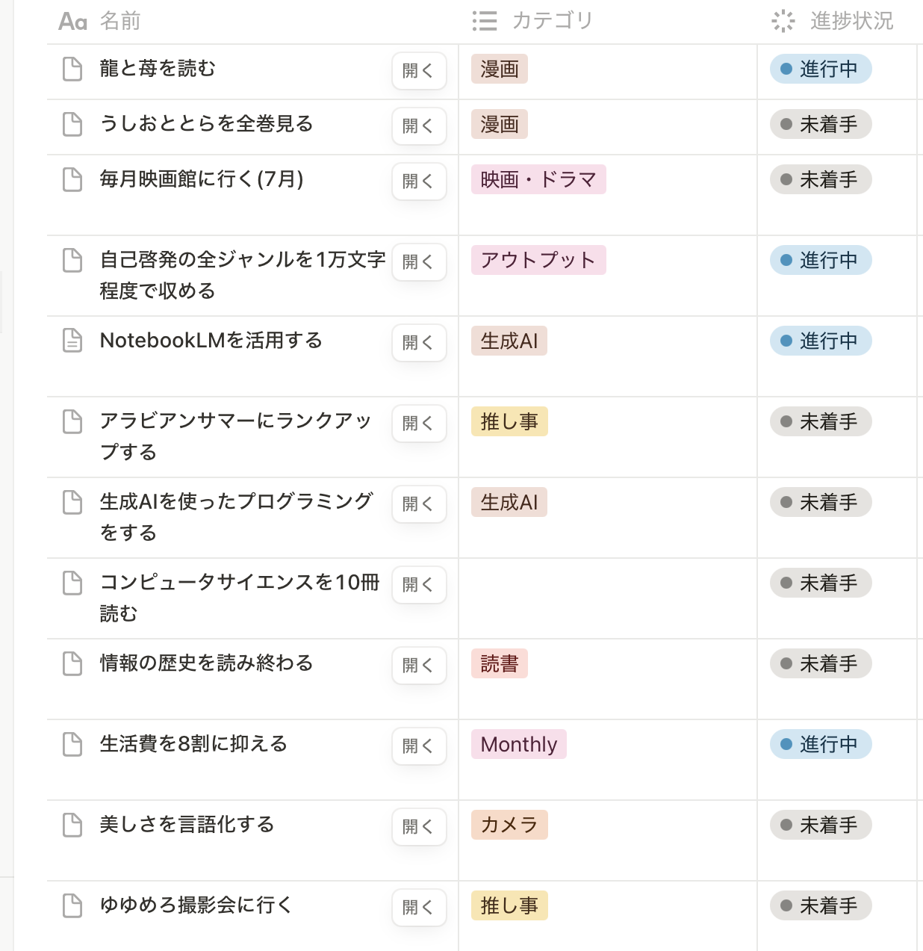Click page icon beside 情報の歴史を読み終わる
923x951 pixels.
click(x=72, y=663)
